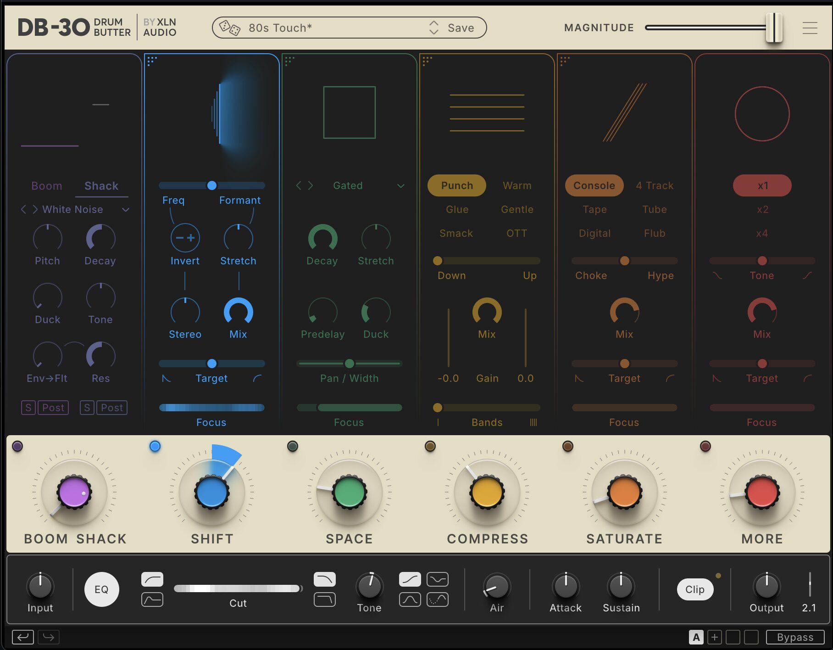The width and height of the screenshot is (833, 650).
Task: Click the plus icon beside slot A
Action: click(x=714, y=637)
